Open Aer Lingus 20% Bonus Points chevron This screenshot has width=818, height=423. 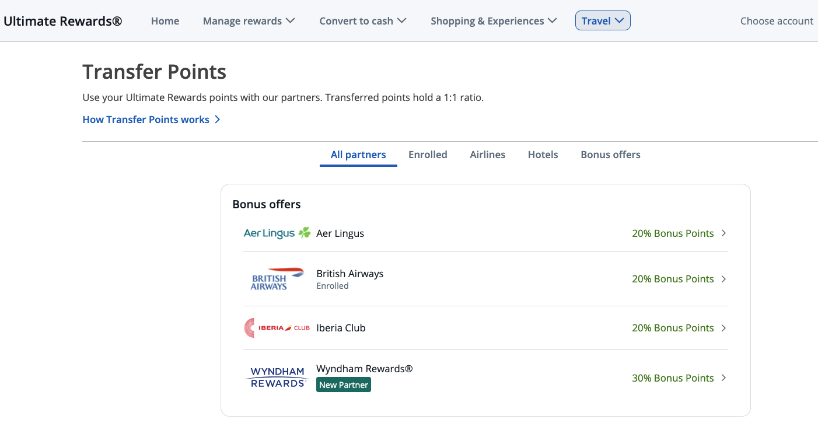click(723, 233)
